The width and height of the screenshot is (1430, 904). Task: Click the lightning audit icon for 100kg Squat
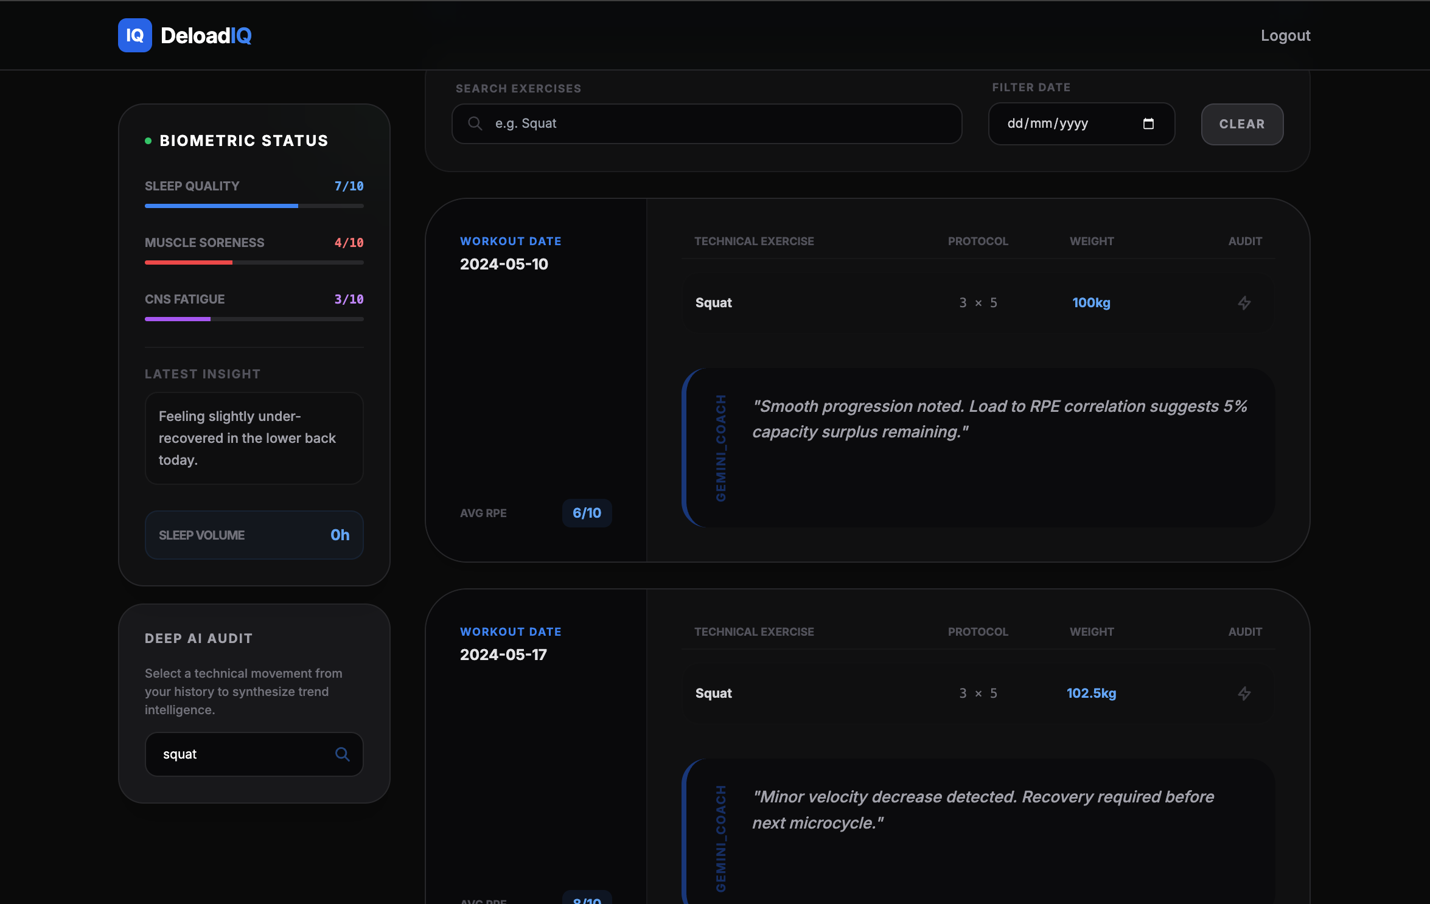tap(1244, 303)
